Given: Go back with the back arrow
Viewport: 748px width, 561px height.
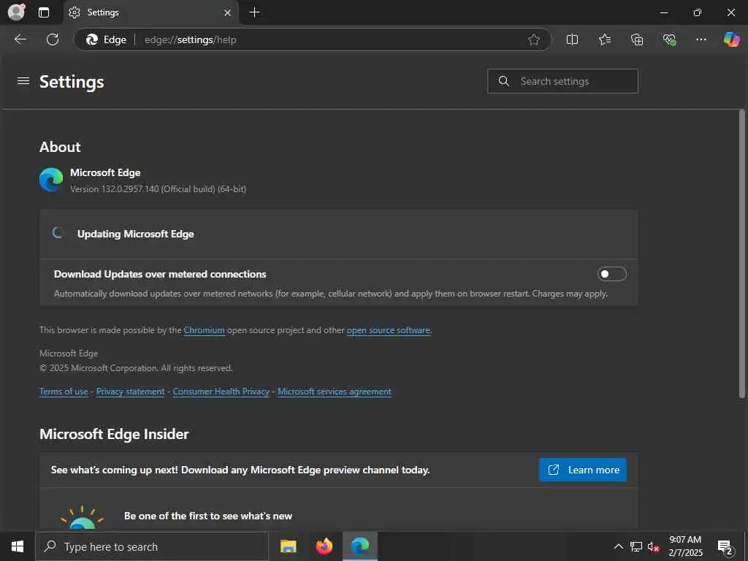Looking at the screenshot, I should tap(20, 39).
